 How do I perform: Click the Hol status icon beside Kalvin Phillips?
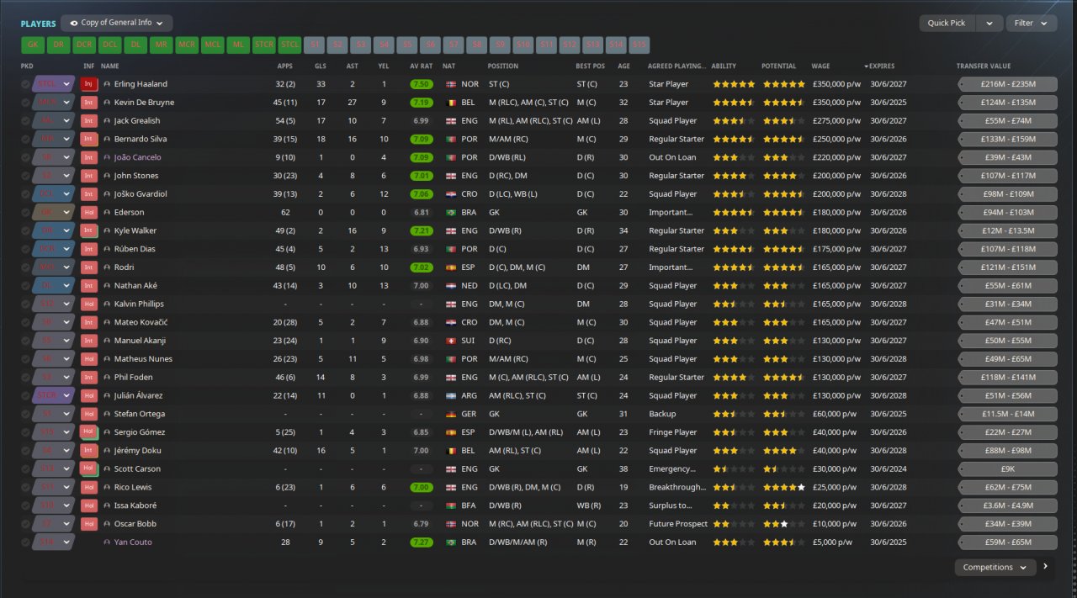coord(88,304)
